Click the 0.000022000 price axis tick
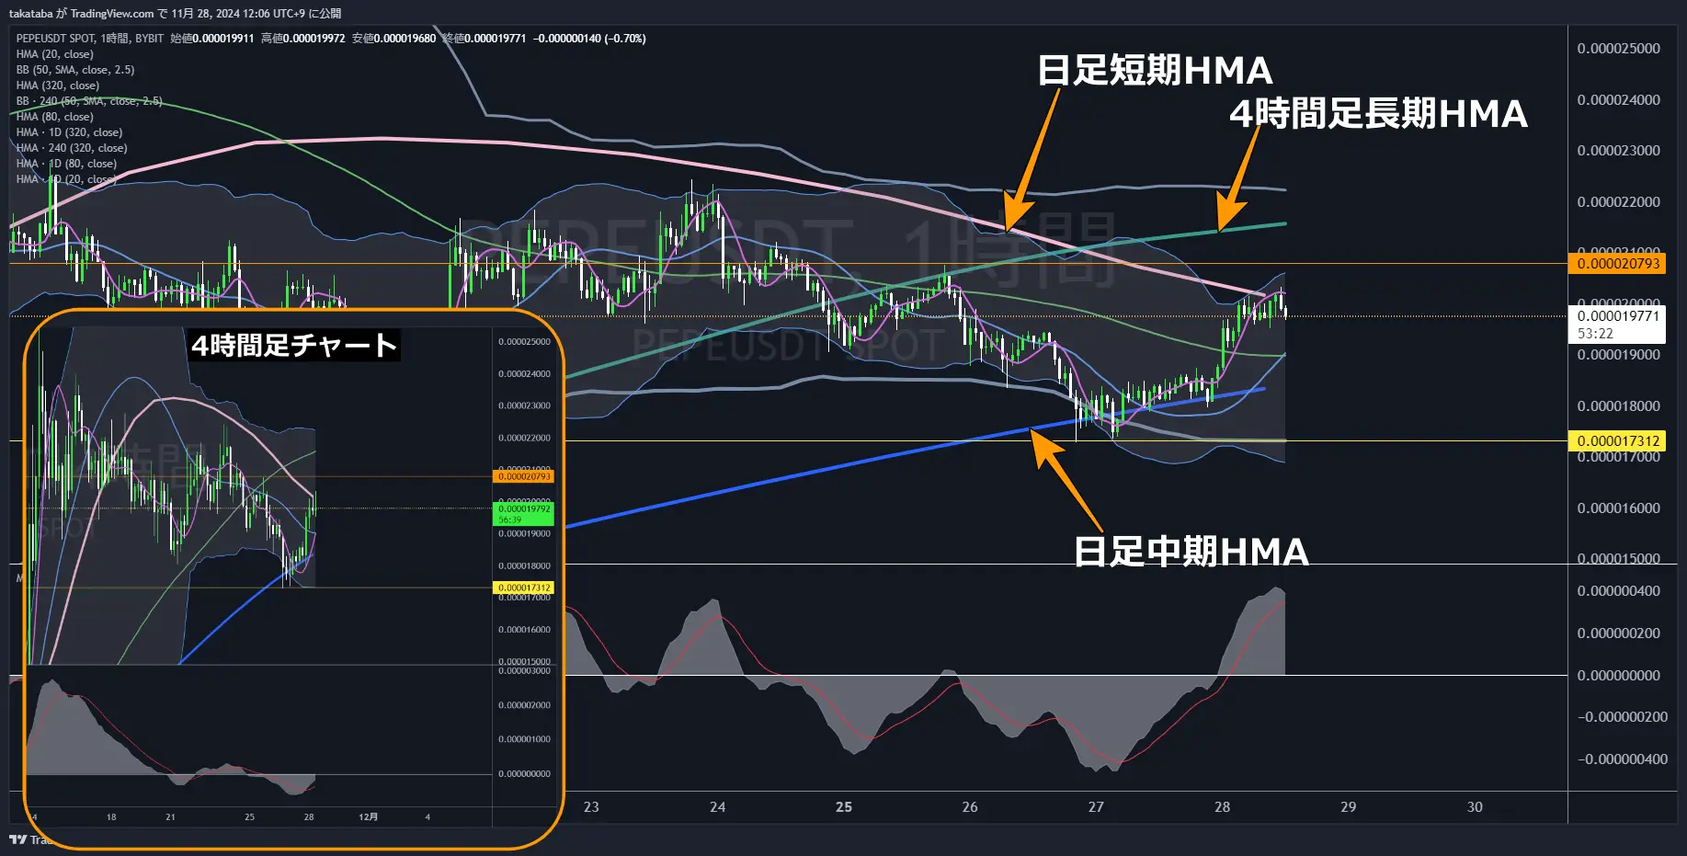The height and width of the screenshot is (856, 1687). tap(1618, 202)
